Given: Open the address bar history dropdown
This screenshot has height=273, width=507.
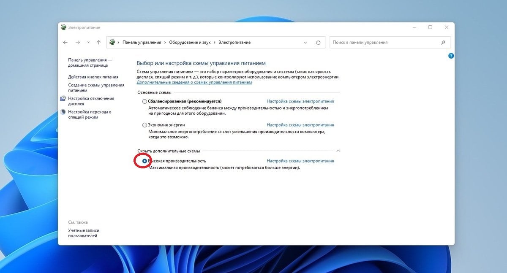Looking at the screenshot, I should pyautogui.click(x=305, y=43).
